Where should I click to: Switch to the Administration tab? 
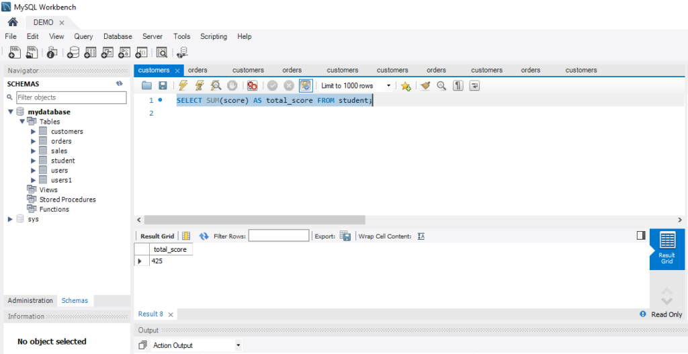(30, 301)
